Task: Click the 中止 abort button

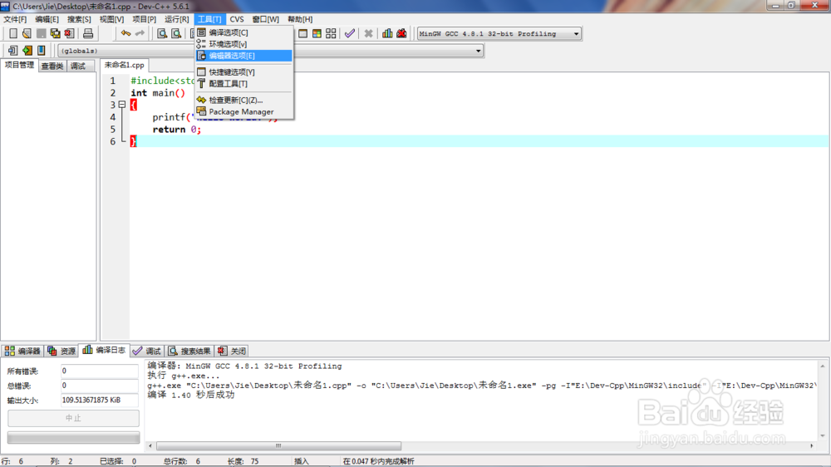Action: (x=73, y=418)
